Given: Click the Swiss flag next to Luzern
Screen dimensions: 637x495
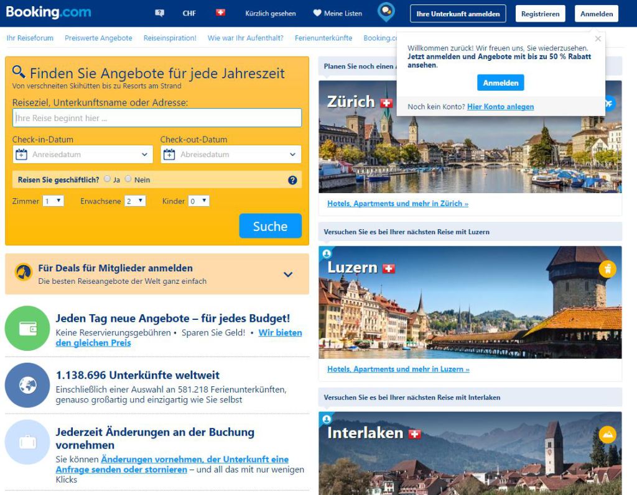Looking at the screenshot, I should [389, 268].
